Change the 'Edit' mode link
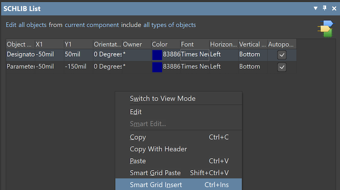 click(11, 25)
